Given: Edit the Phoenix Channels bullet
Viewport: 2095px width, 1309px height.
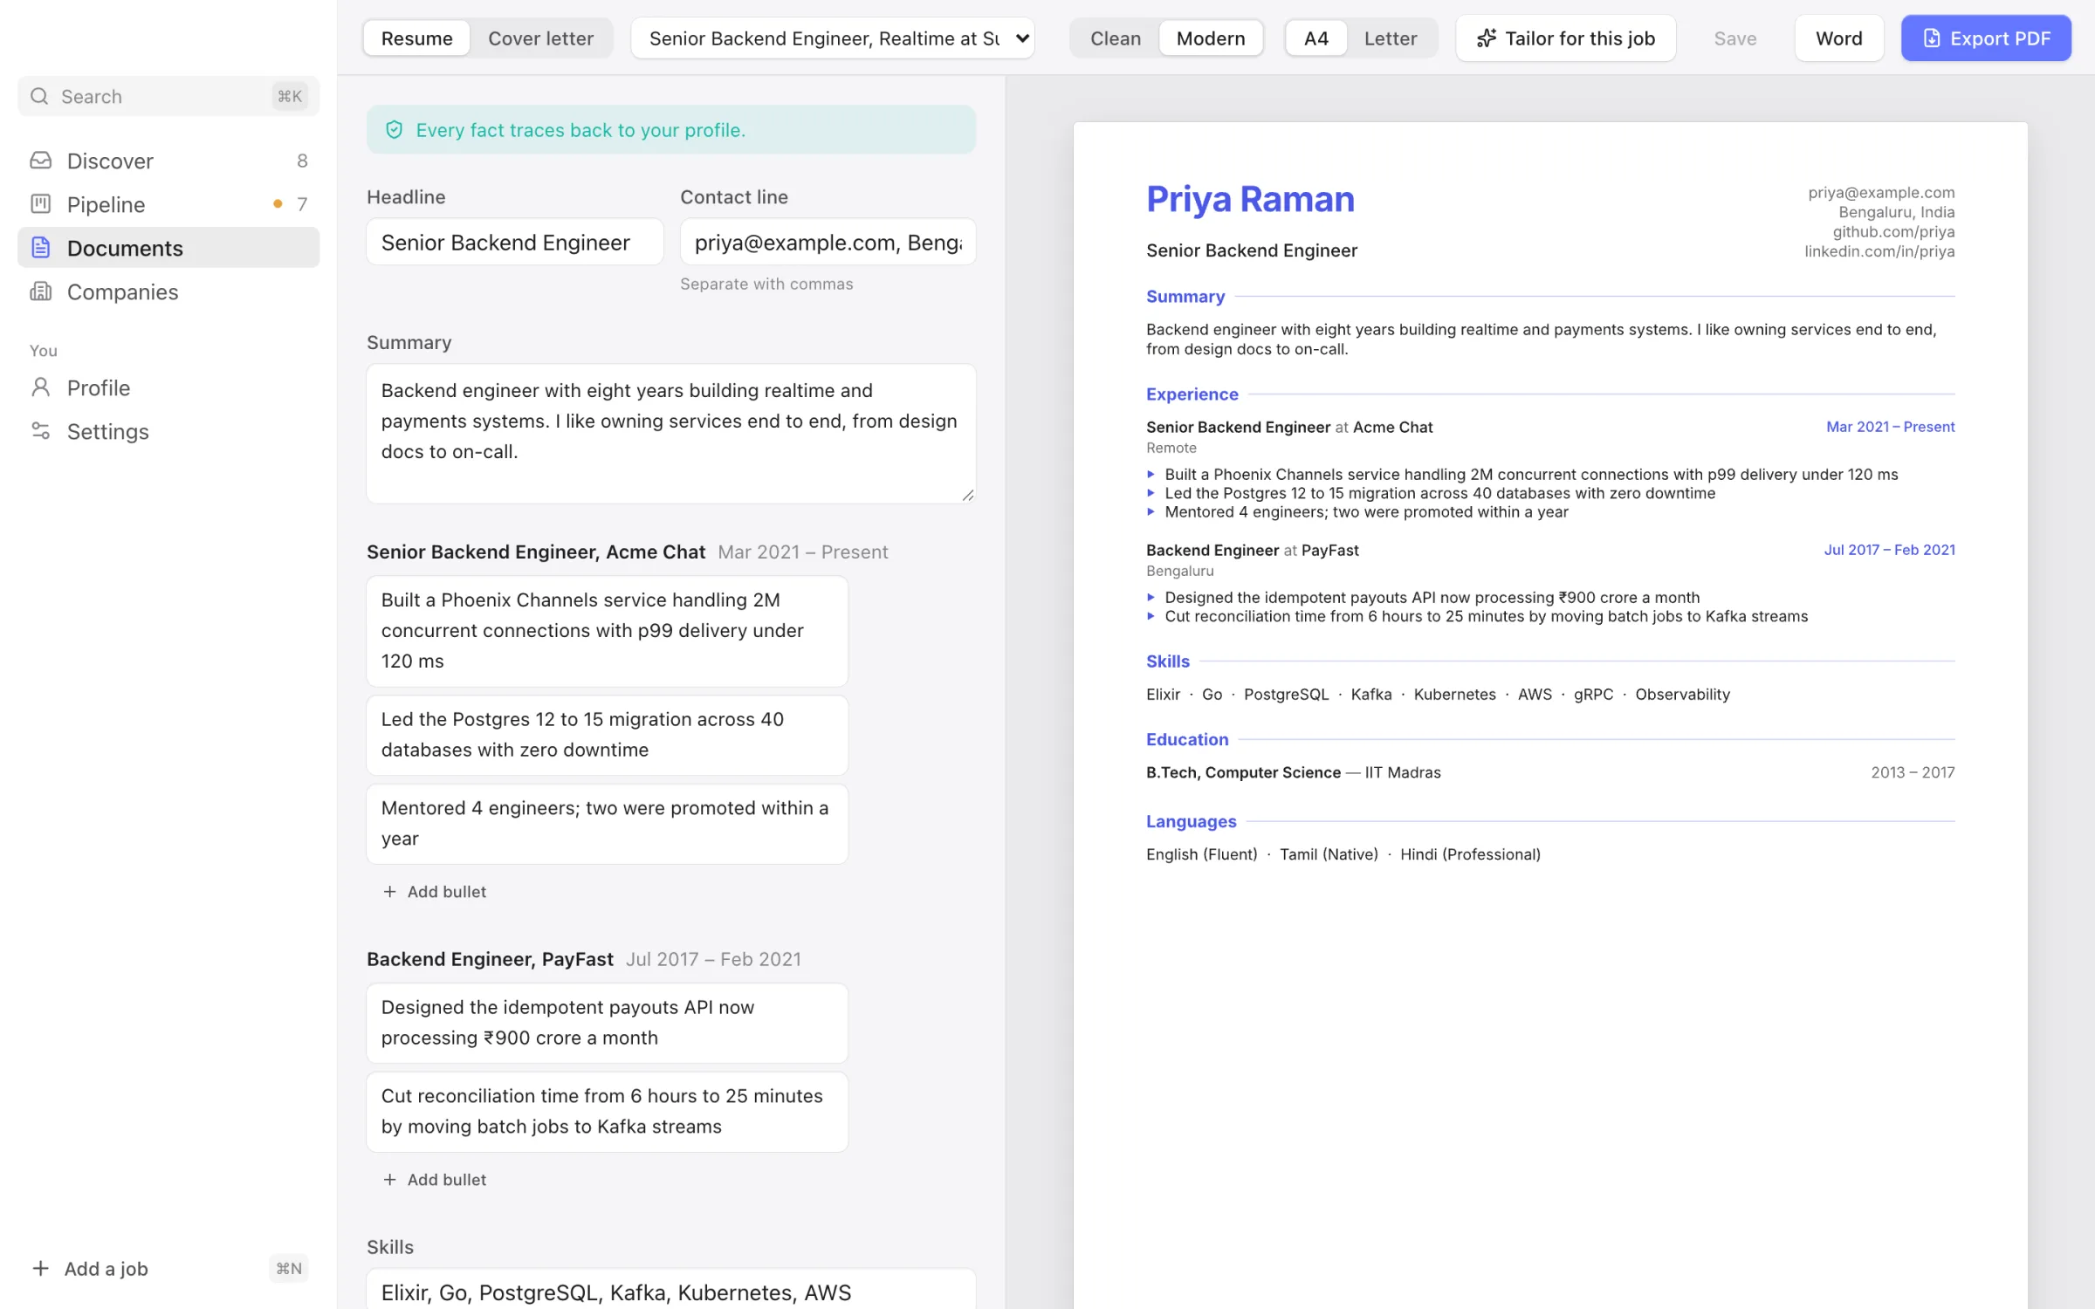Looking at the screenshot, I should (607, 630).
